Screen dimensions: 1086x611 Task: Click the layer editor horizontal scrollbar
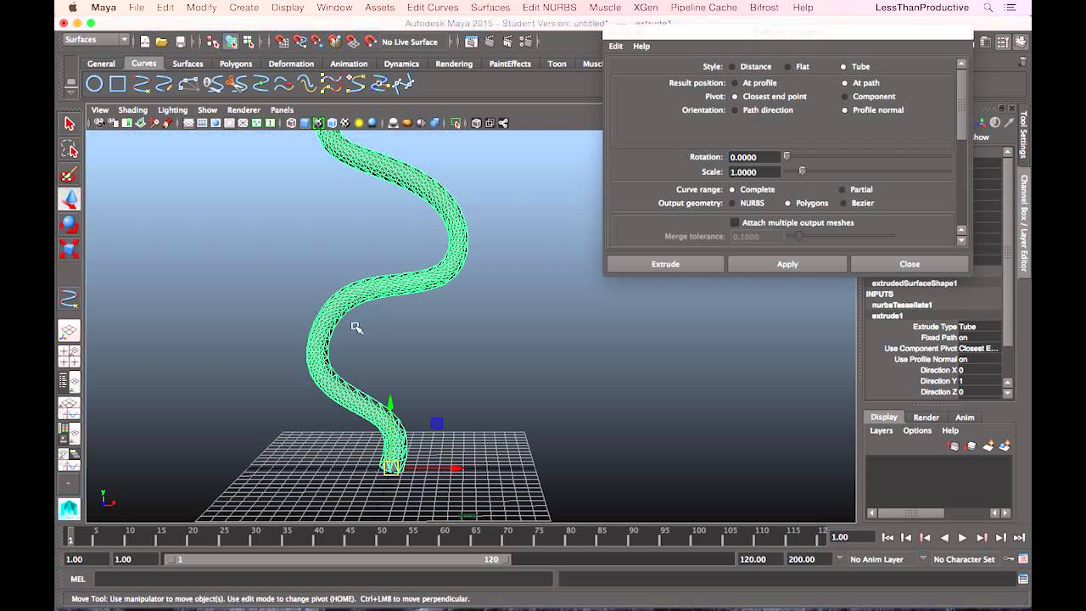910,513
